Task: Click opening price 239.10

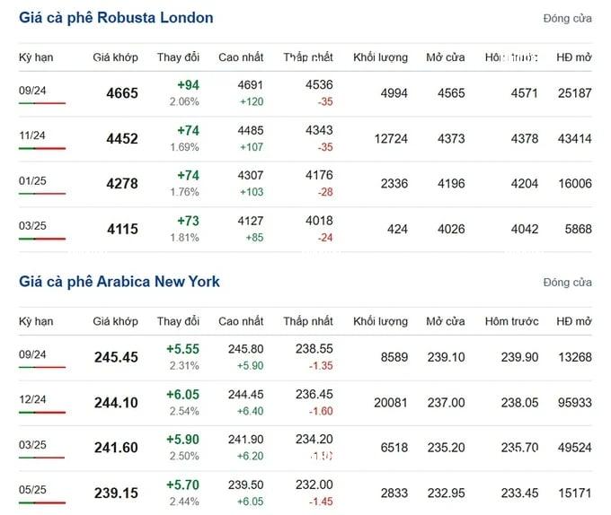Action: tap(447, 357)
